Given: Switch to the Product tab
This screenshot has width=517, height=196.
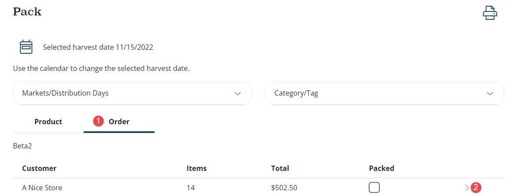Looking at the screenshot, I should [x=48, y=122].
